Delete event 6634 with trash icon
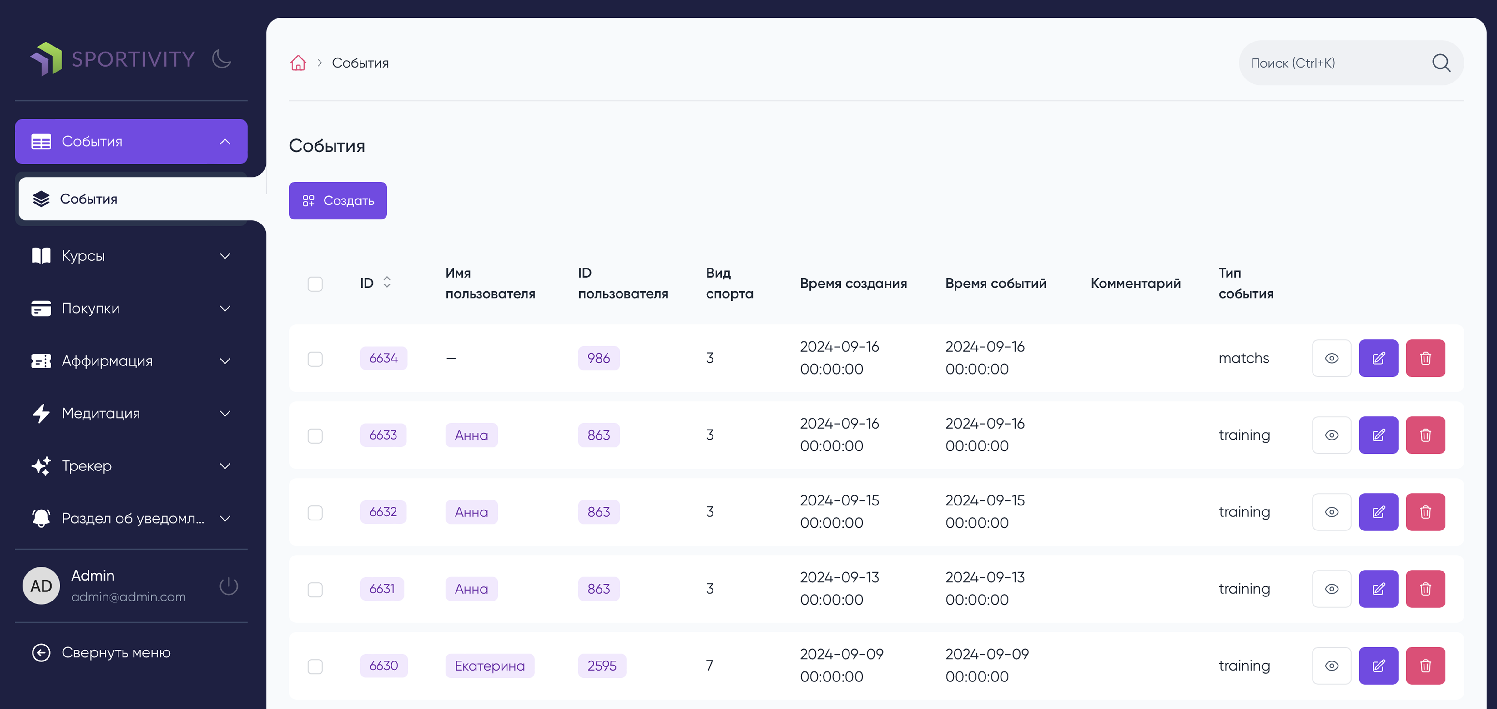Screen dimensions: 1497x709 coord(1425,358)
